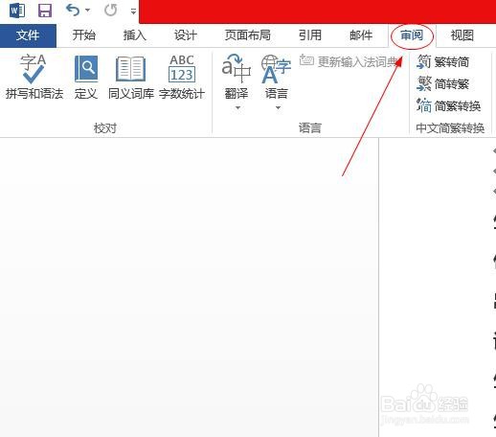This screenshot has width=496, height=437.
Task: Switch to the 插入 tab
Action: click(135, 35)
